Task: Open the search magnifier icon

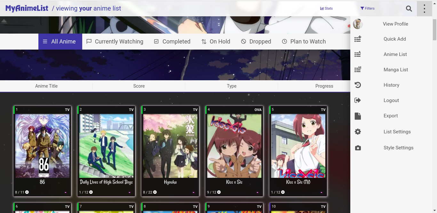Action: 409,9
